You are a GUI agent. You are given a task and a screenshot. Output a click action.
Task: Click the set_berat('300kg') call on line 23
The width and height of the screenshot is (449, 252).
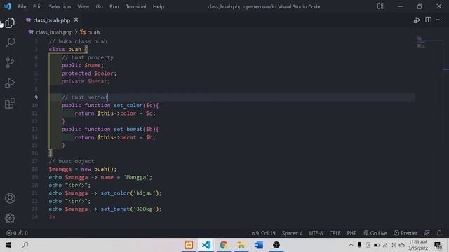[131, 209]
